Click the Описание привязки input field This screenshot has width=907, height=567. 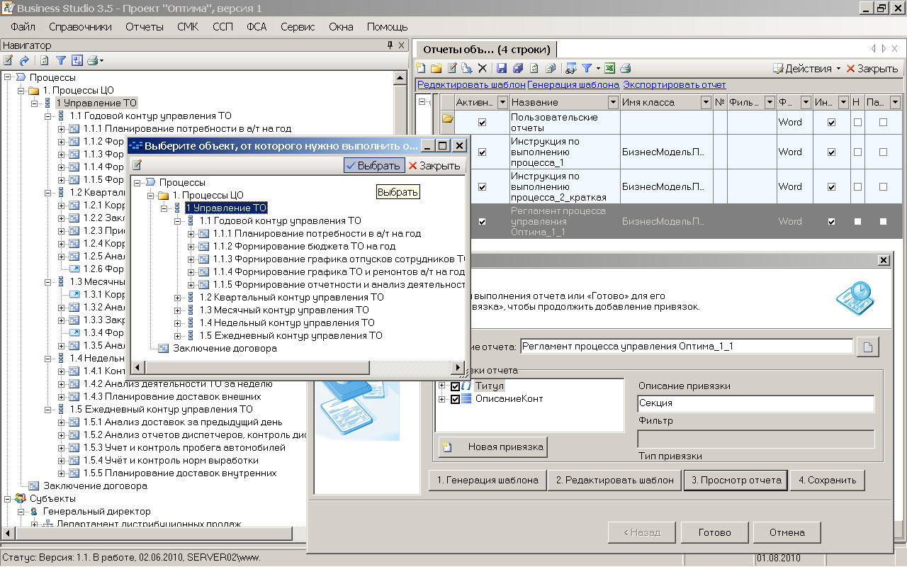[755, 403]
